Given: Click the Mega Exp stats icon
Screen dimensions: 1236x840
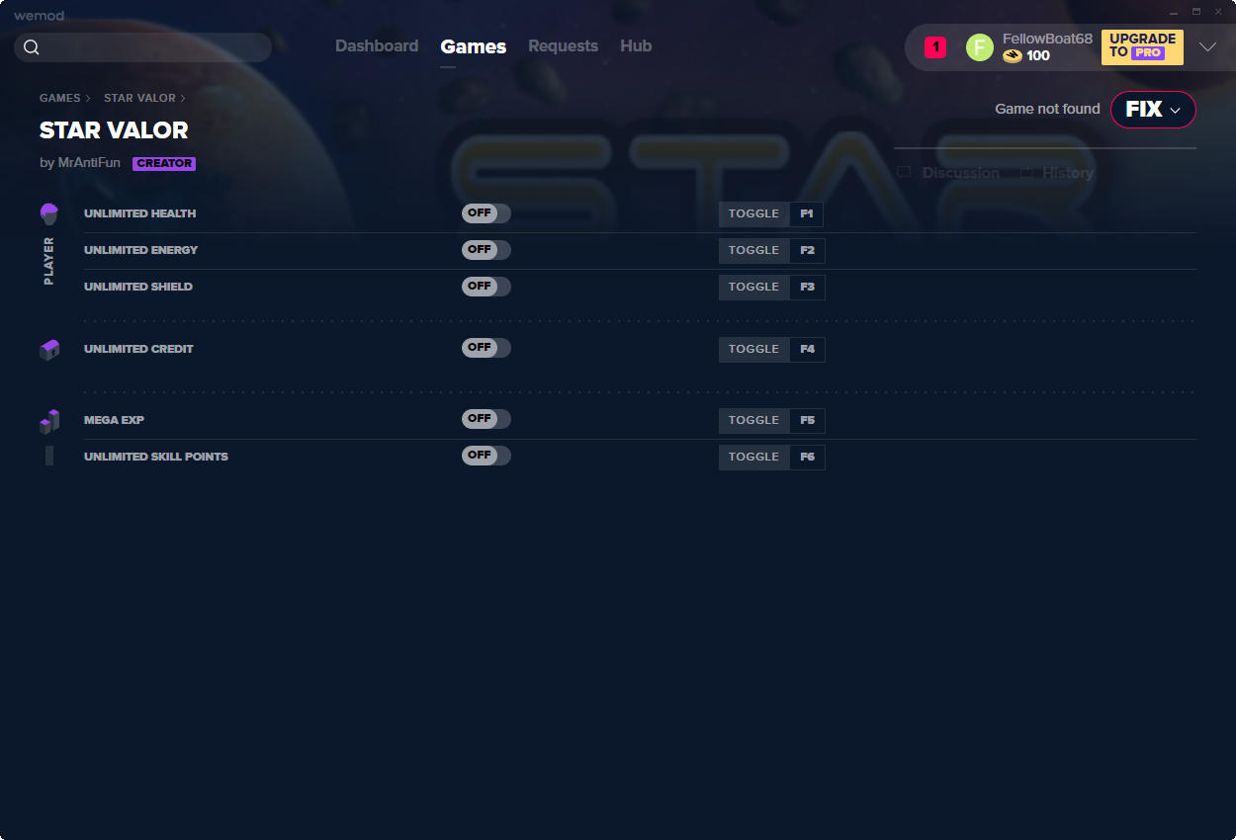Looking at the screenshot, I should click(49, 422).
